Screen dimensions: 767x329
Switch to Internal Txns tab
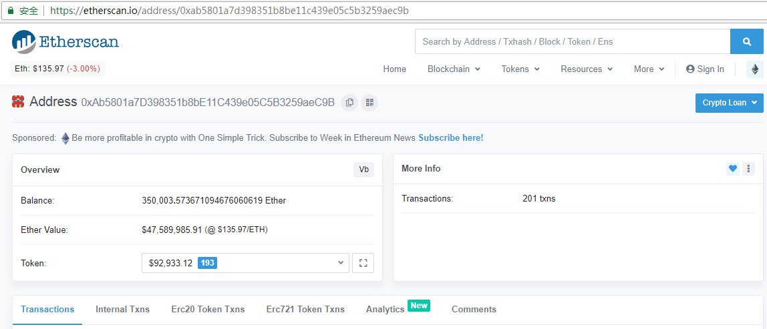coord(123,310)
